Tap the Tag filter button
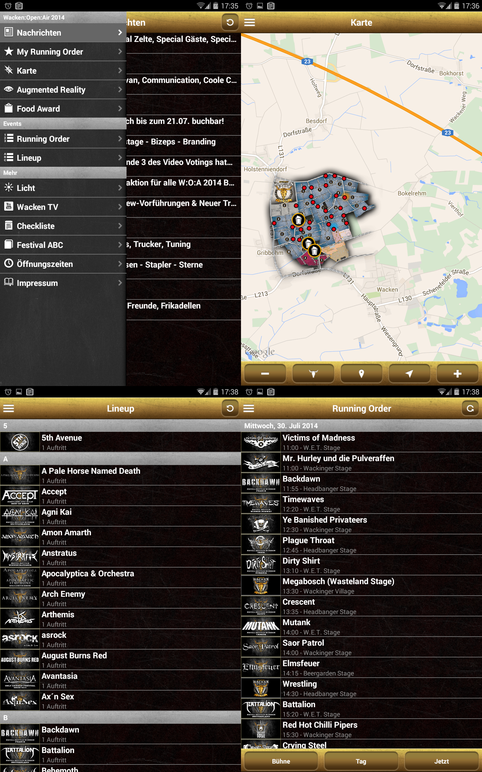The height and width of the screenshot is (772, 482). coord(361,761)
